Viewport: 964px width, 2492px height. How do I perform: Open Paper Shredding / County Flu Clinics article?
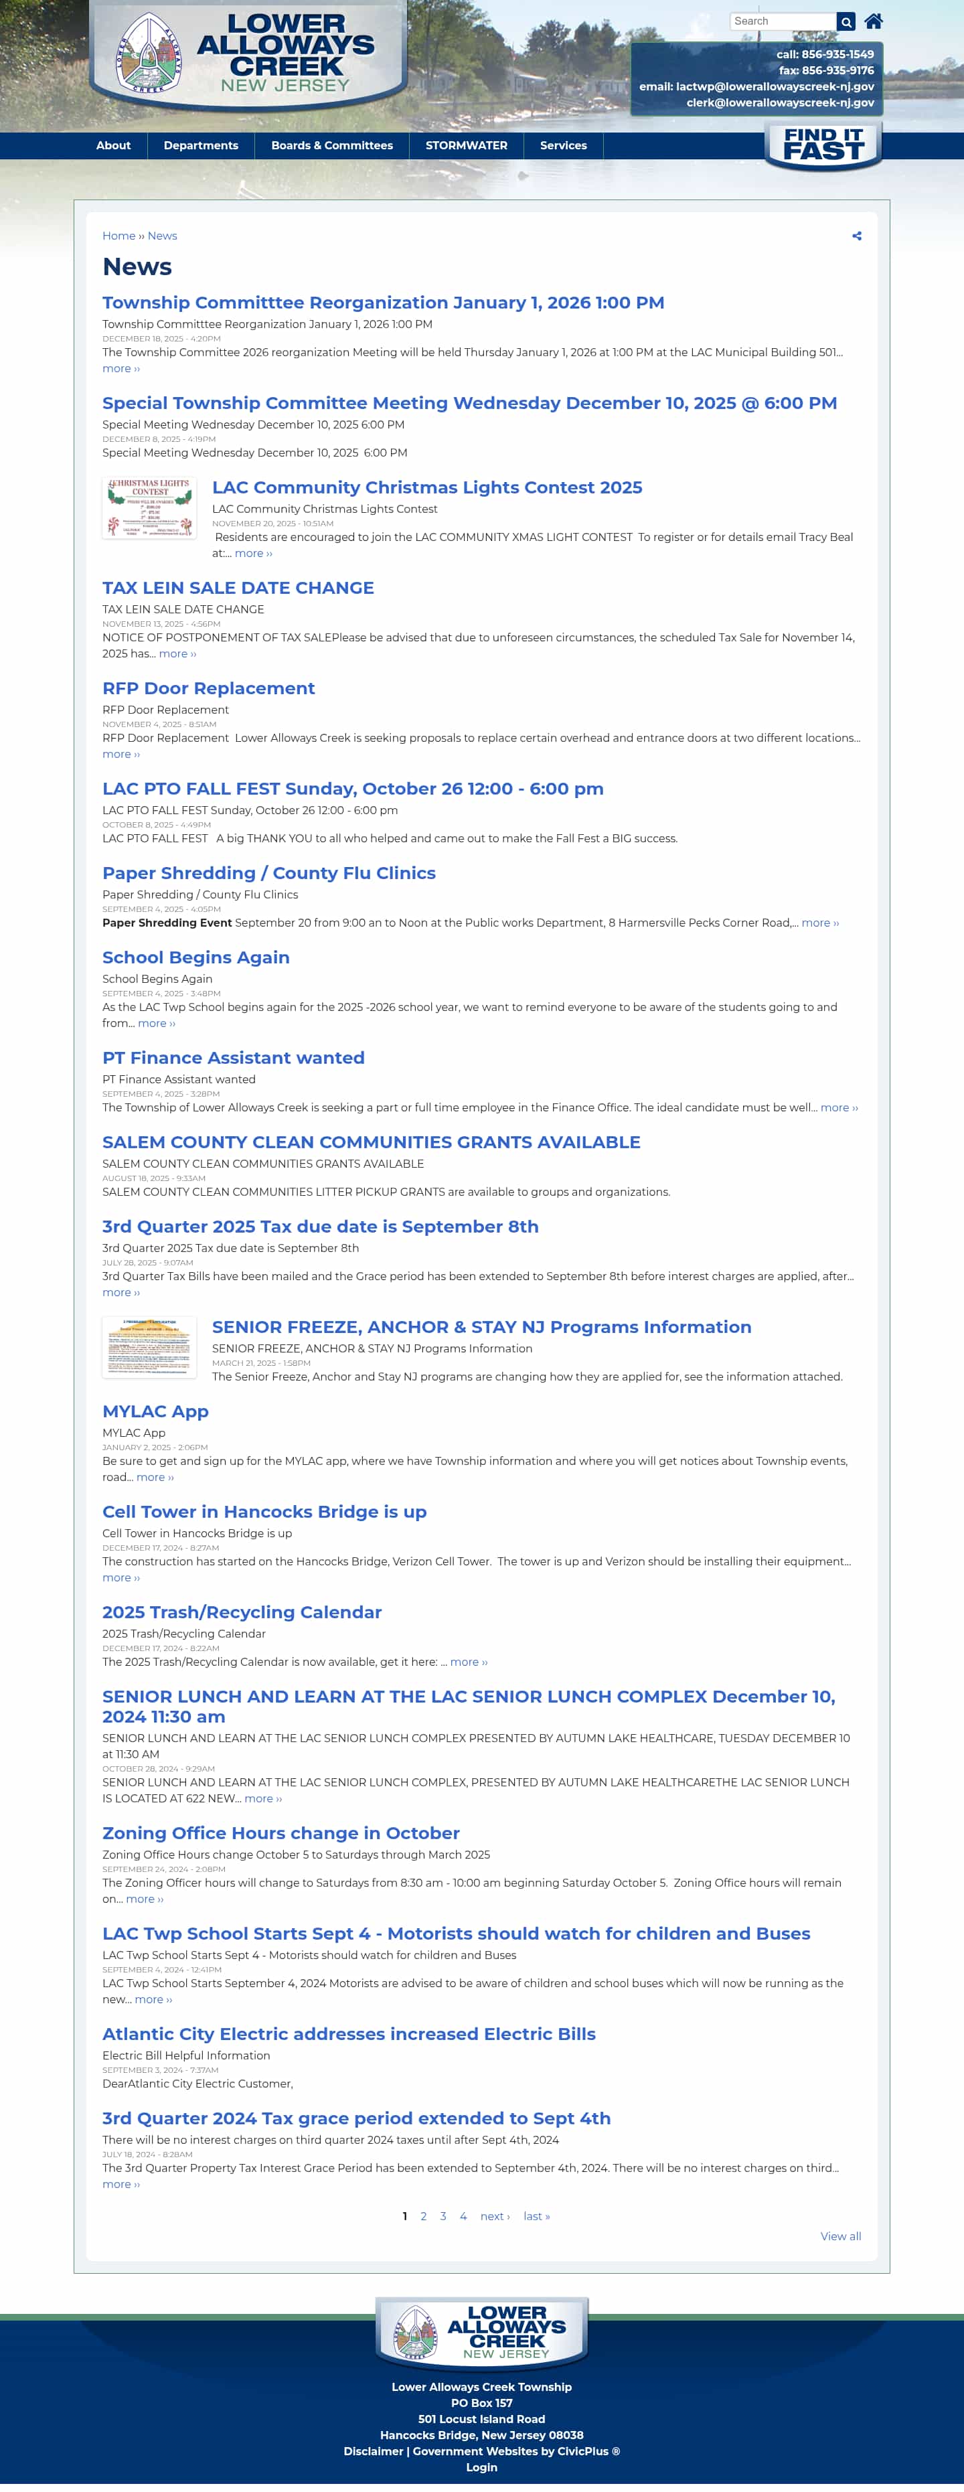(269, 874)
